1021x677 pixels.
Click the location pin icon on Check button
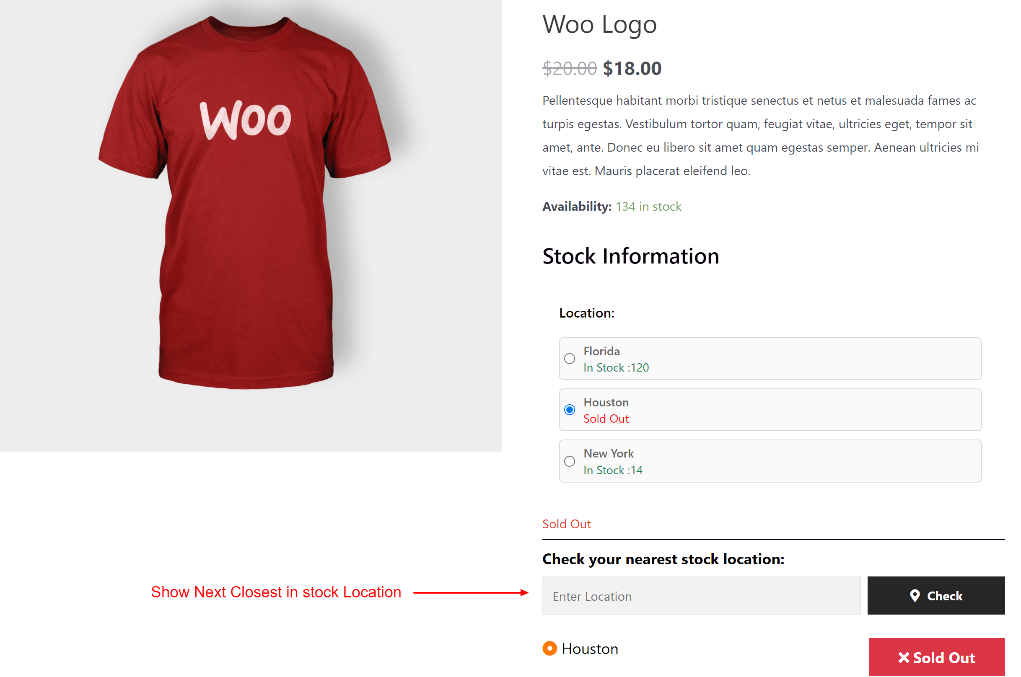coord(915,596)
